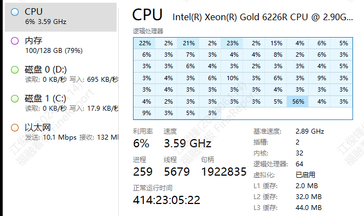Open the 磁盘 1 (C:) sidebar entry

(61, 104)
